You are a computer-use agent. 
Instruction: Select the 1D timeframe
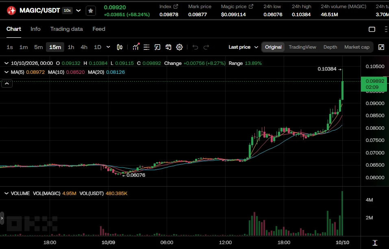pos(98,47)
